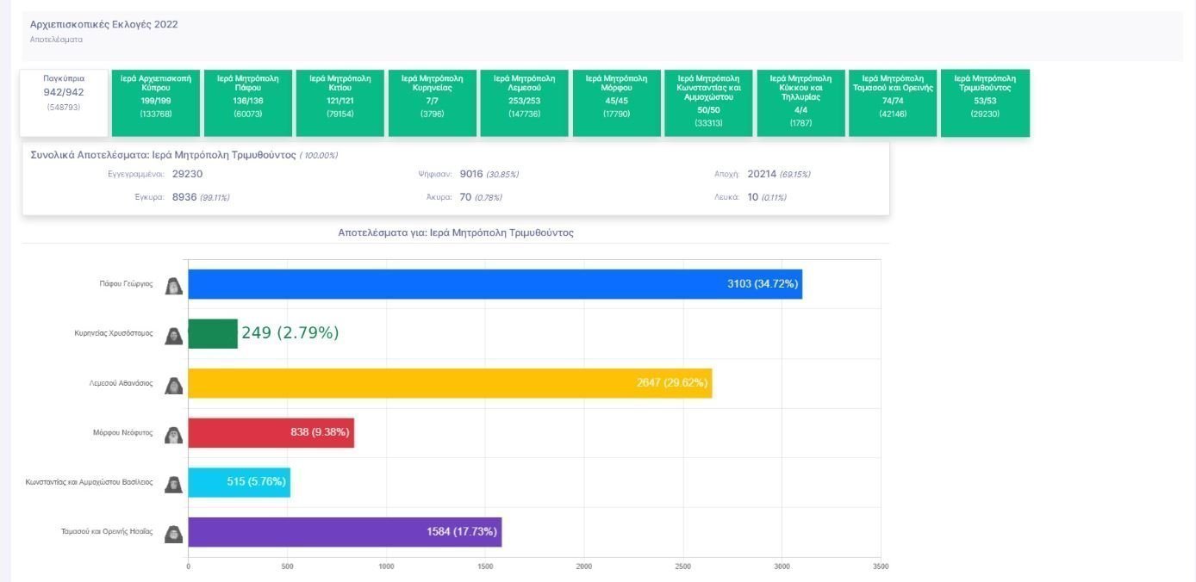Click the yellow bar showing 2647 votes
Viewport: 1196px width, 582px height.
451,383
